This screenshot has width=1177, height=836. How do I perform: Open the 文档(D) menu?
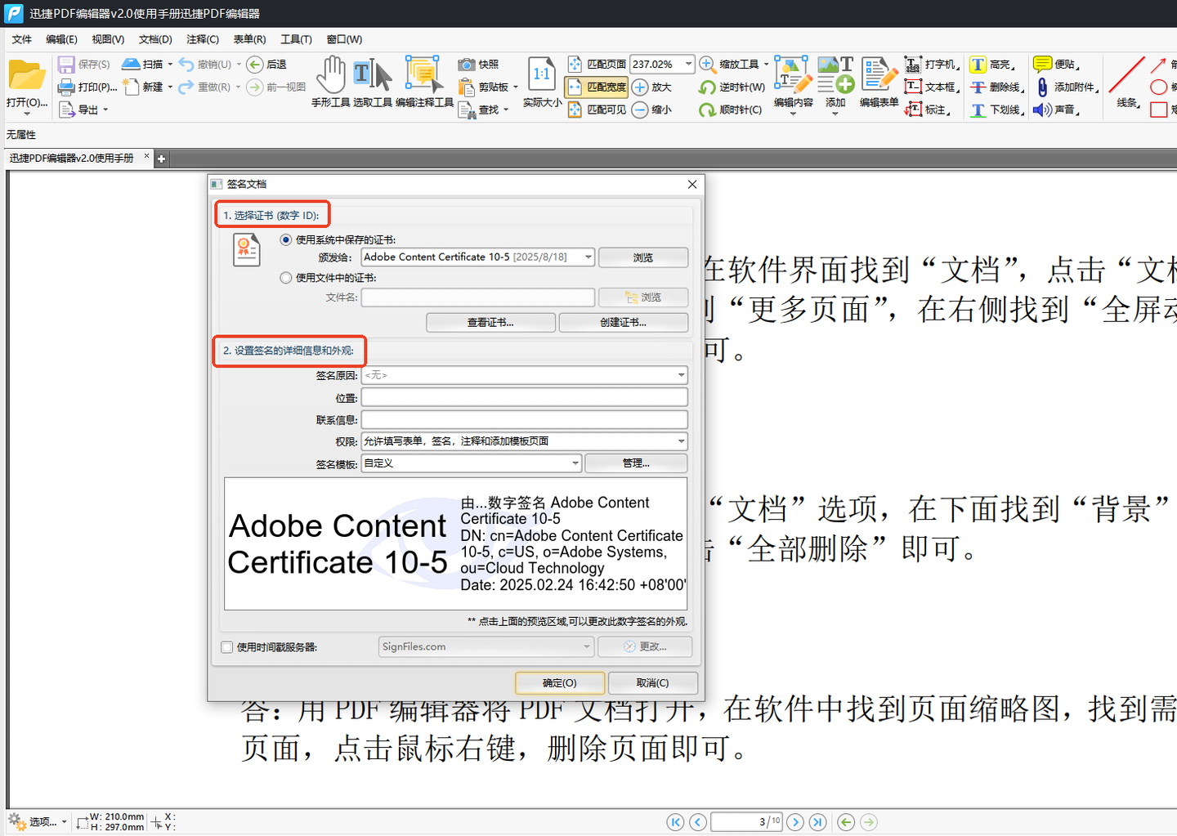coord(155,39)
